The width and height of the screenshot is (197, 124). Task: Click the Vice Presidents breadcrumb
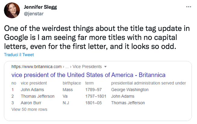[x=87, y=67]
